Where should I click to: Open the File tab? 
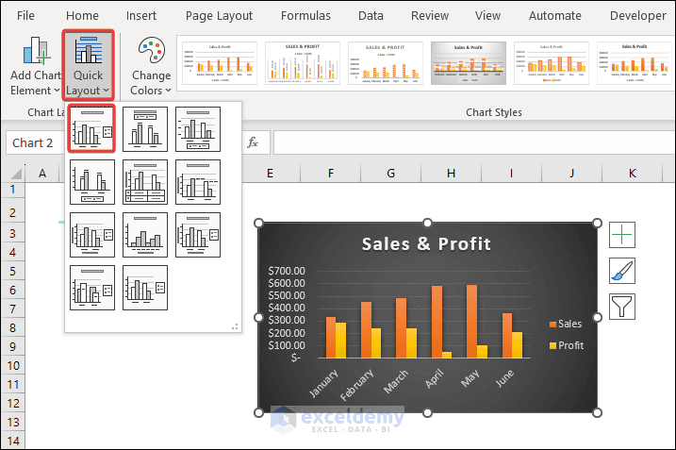[25, 15]
